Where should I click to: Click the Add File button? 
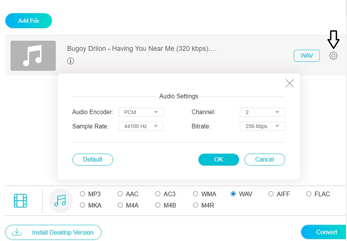(29, 21)
